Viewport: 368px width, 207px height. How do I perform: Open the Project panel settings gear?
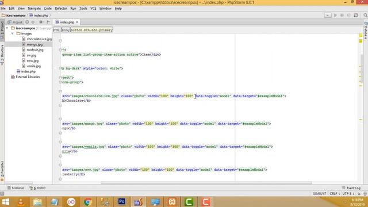tap(41, 22)
